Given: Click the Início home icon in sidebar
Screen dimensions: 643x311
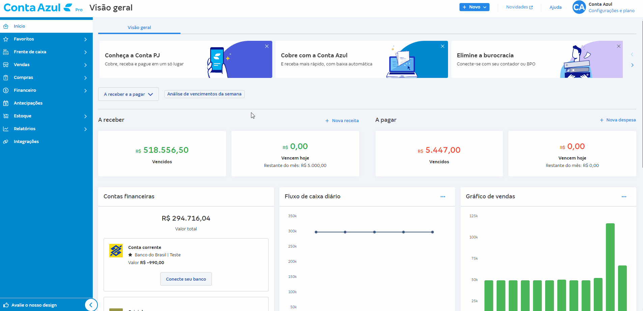Looking at the screenshot, I should (x=6, y=26).
